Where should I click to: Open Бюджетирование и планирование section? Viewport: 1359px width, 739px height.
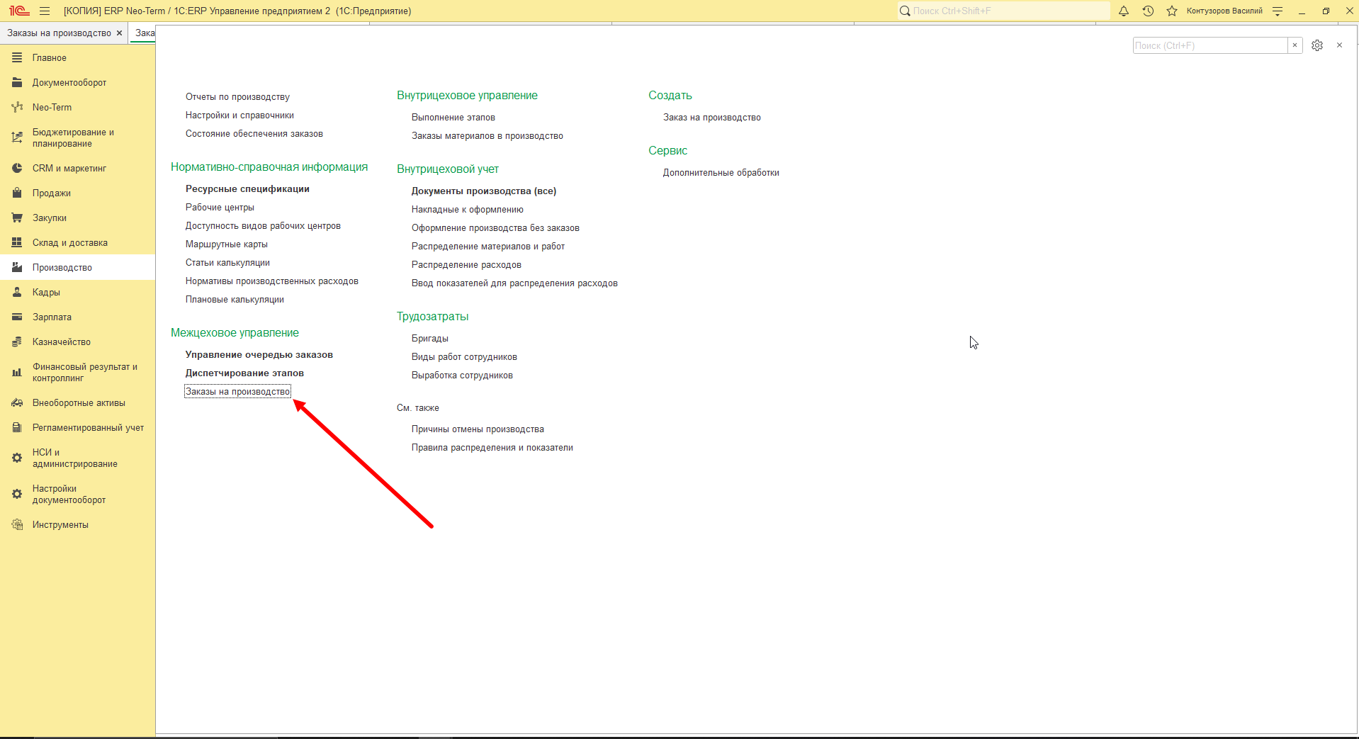[x=77, y=138]
